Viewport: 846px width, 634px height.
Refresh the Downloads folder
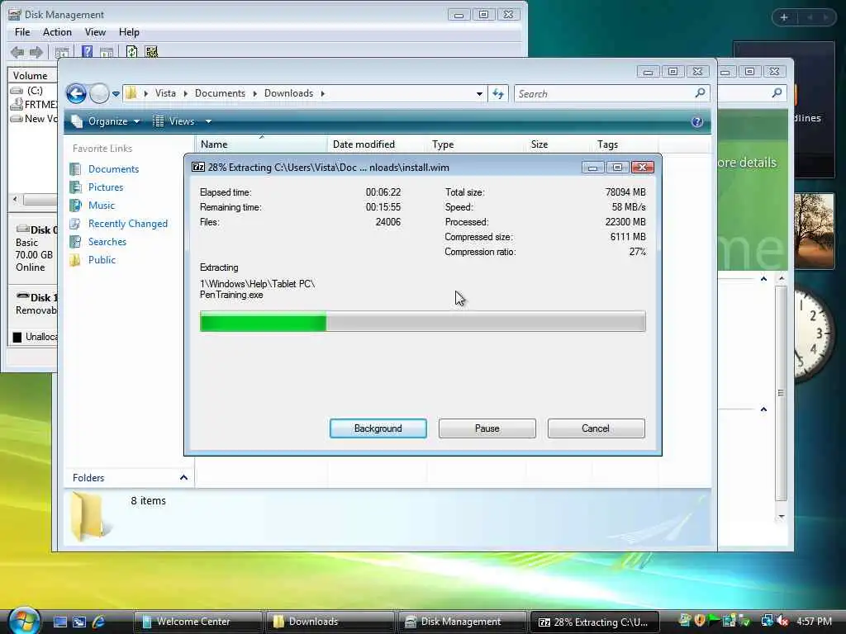tap(498, 94)
